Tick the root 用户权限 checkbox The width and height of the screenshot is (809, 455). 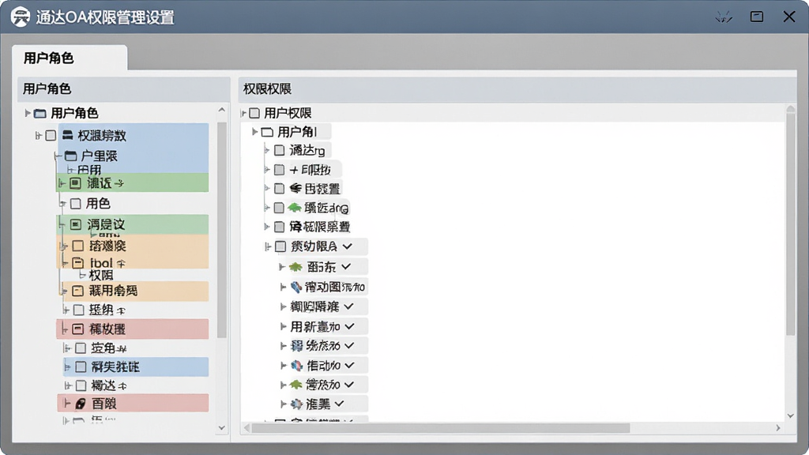click(x=254, y=113)
